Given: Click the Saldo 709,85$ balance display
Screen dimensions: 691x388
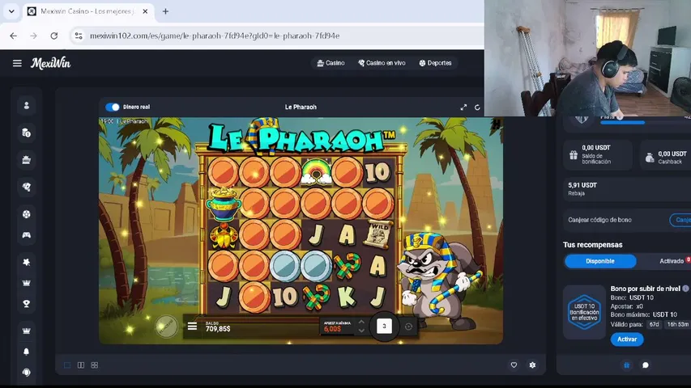Looking at the screenshot, I should tap(218, 327).
